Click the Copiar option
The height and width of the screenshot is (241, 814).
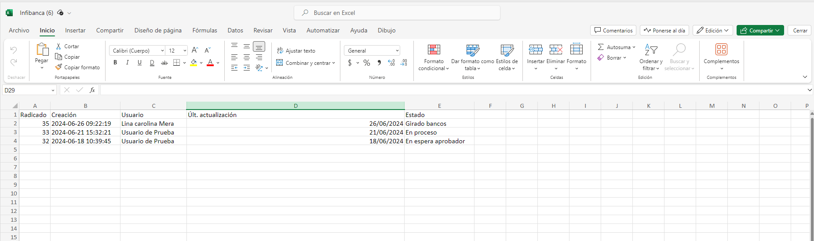(x=67, y=57)
